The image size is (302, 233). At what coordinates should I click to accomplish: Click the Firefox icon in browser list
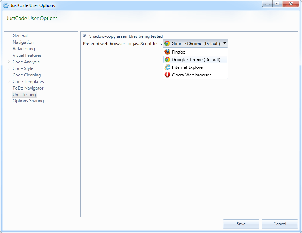point(167,52)
